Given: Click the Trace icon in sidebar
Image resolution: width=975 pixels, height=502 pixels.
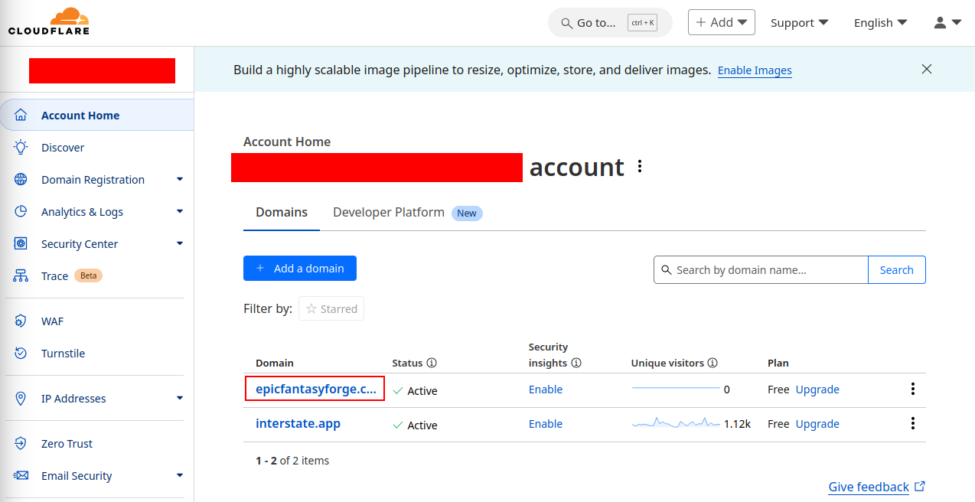Looking at the screenshot, I should (21, 276).
